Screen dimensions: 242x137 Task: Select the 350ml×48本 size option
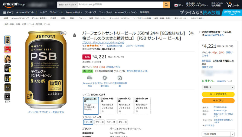pyautogui.click(x=108, y=105)
